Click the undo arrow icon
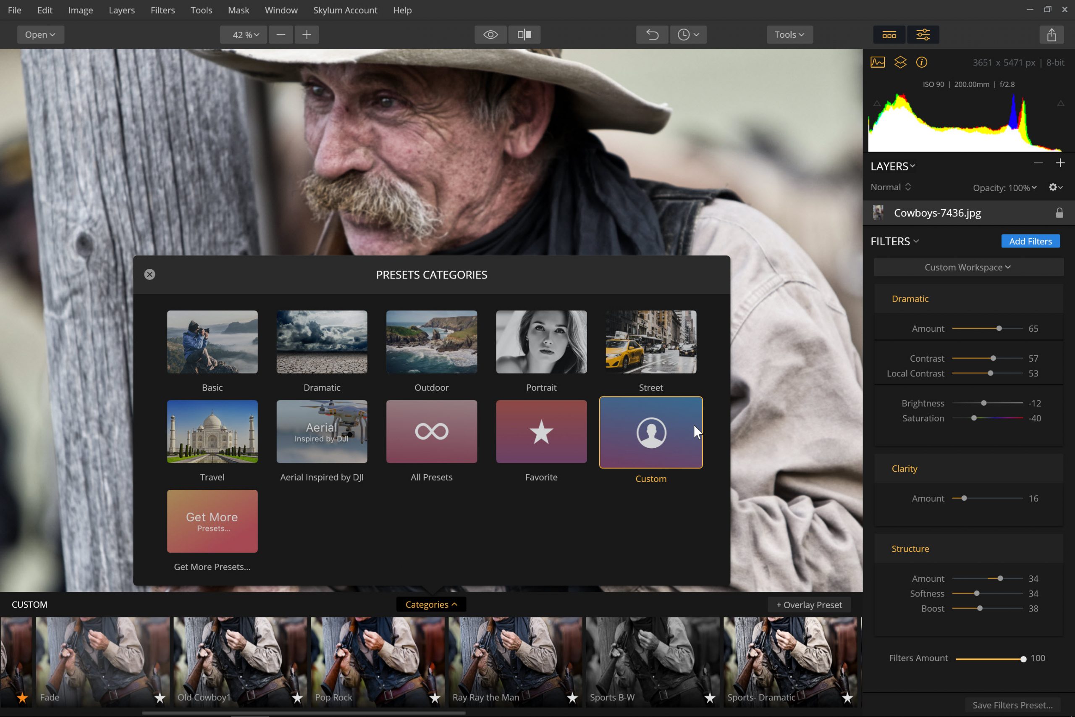Image resolution: width=1075 pixels, height=717 pixels. (x=652, y=35)
